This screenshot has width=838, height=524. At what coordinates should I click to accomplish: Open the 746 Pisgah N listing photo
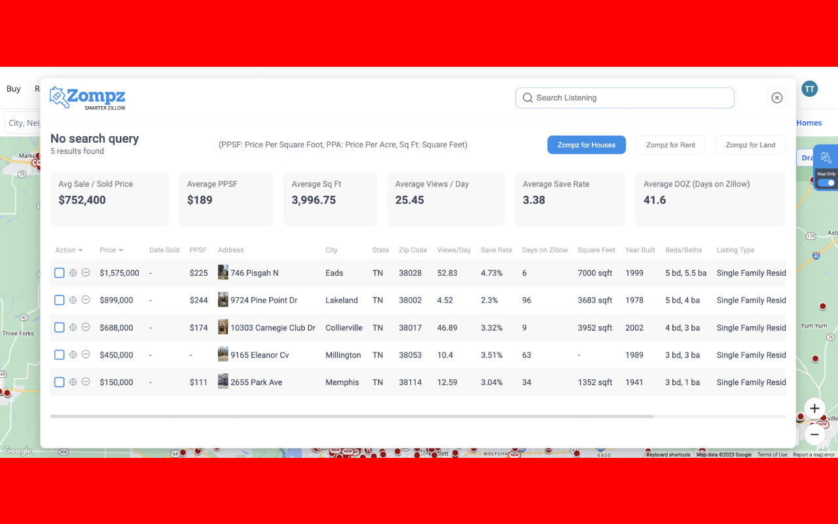tap(223, 272)
